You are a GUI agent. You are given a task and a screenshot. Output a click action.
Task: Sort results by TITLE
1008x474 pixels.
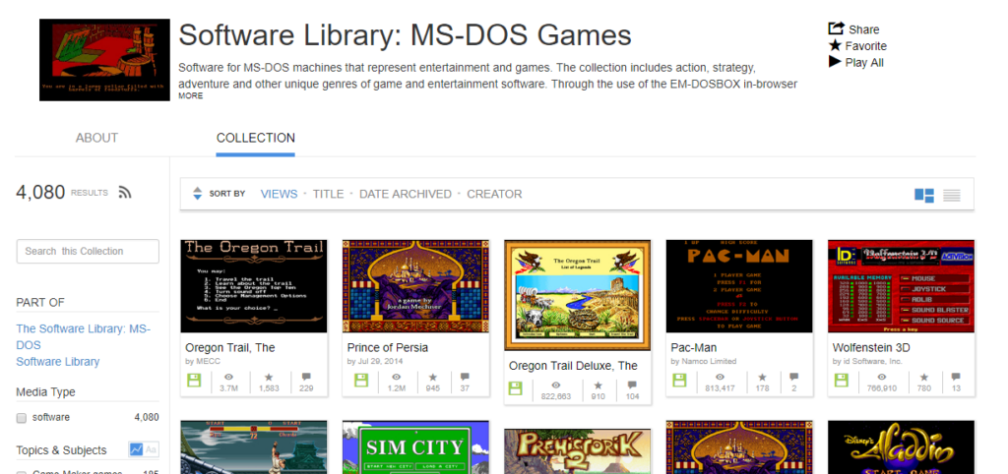coord(328,194)
